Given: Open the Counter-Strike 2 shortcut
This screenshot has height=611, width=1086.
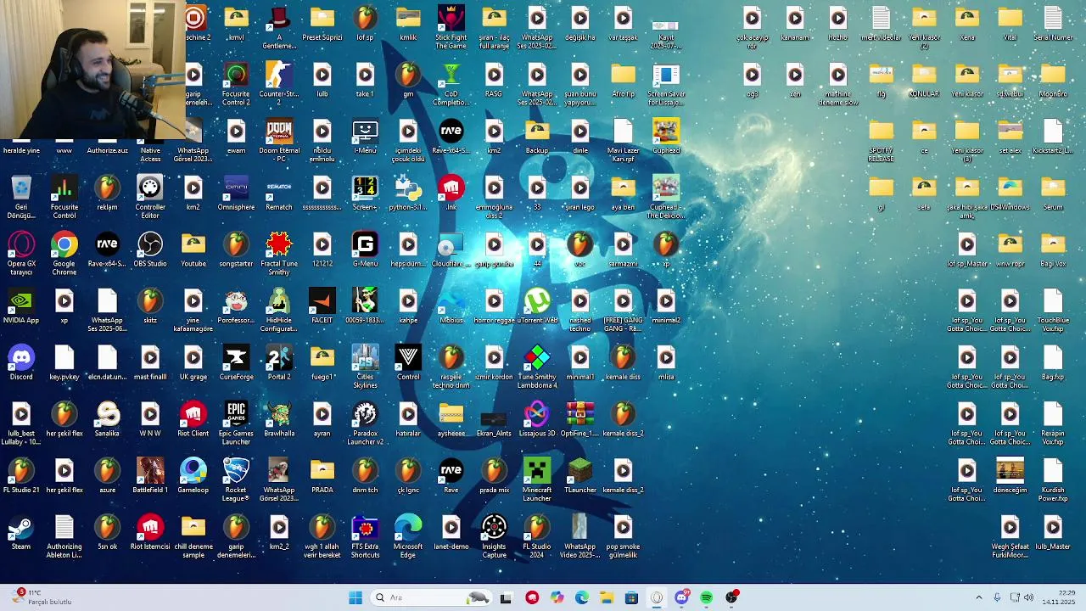Looking at the screenshot, I should pos(279,85).
